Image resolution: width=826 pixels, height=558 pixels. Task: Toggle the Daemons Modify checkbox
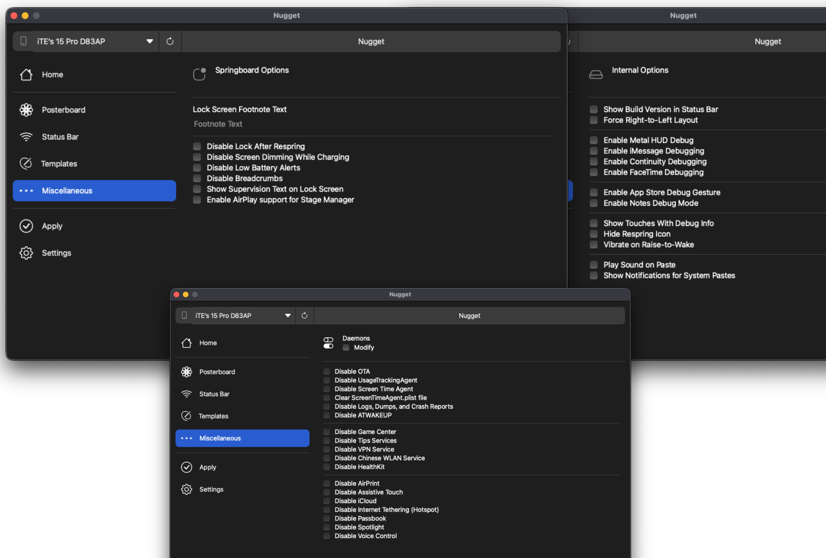pyautogui.click(x=346, y=347)
